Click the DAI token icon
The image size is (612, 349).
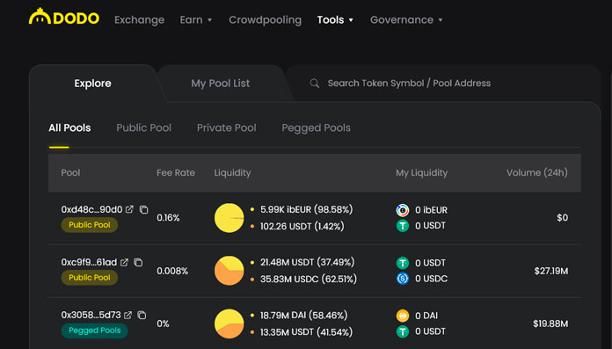click(x=403, y=316)
